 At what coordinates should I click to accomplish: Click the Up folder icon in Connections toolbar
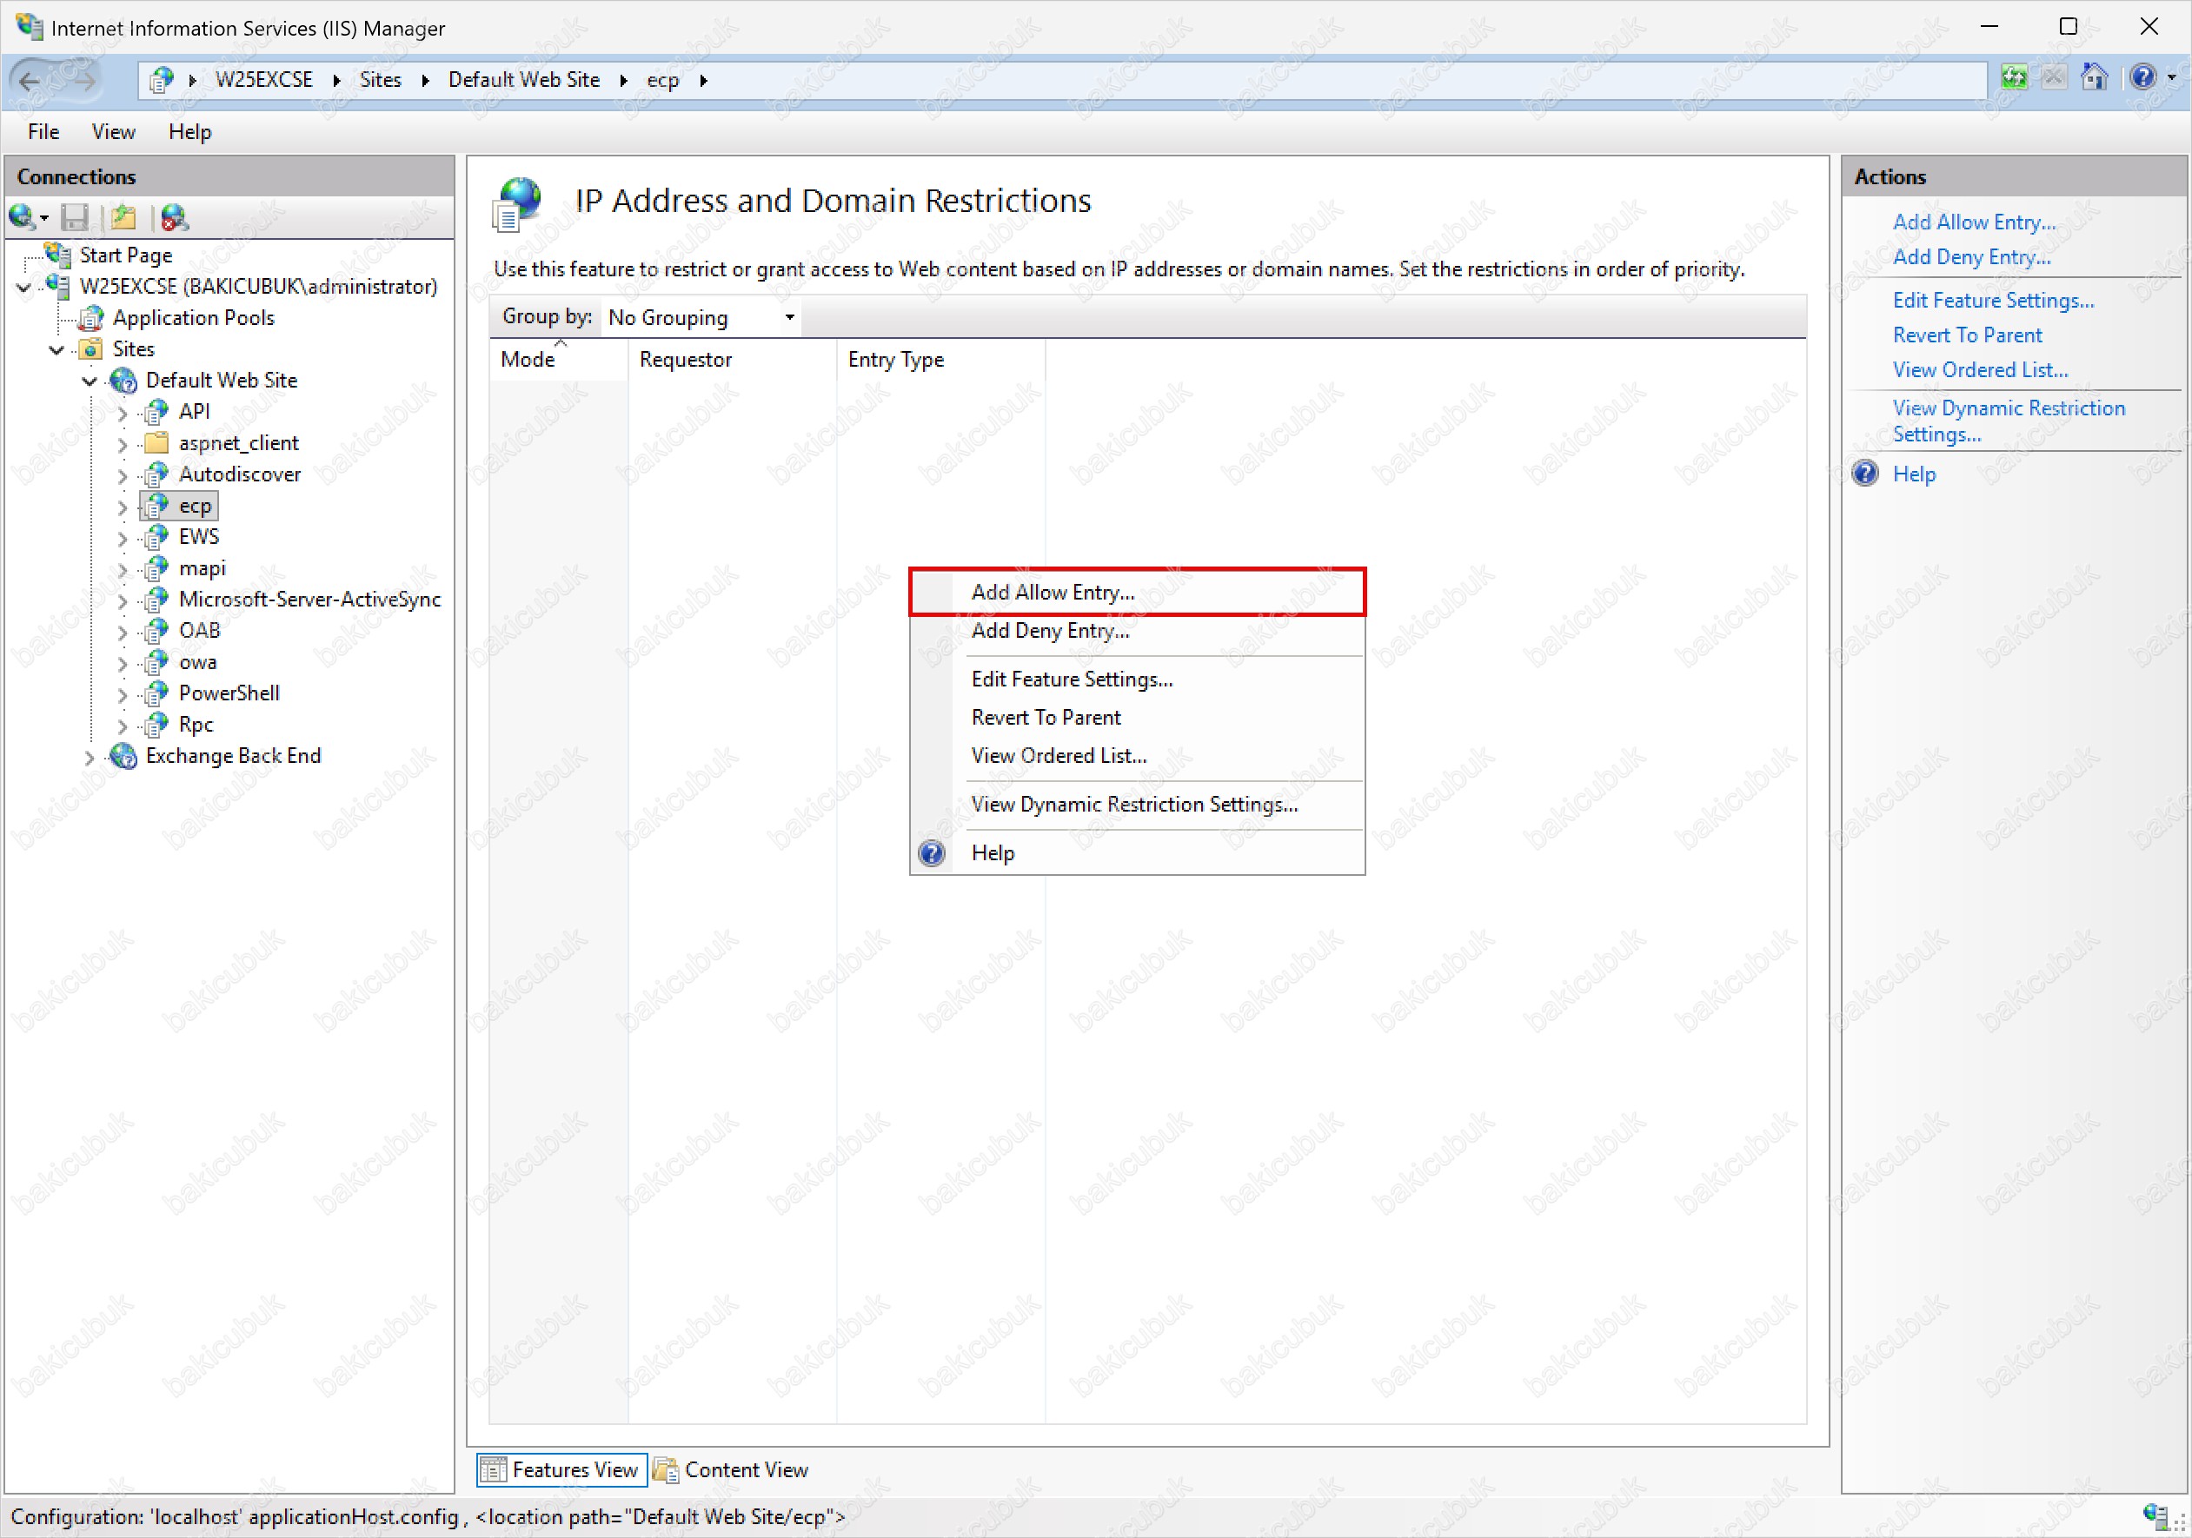123,219
